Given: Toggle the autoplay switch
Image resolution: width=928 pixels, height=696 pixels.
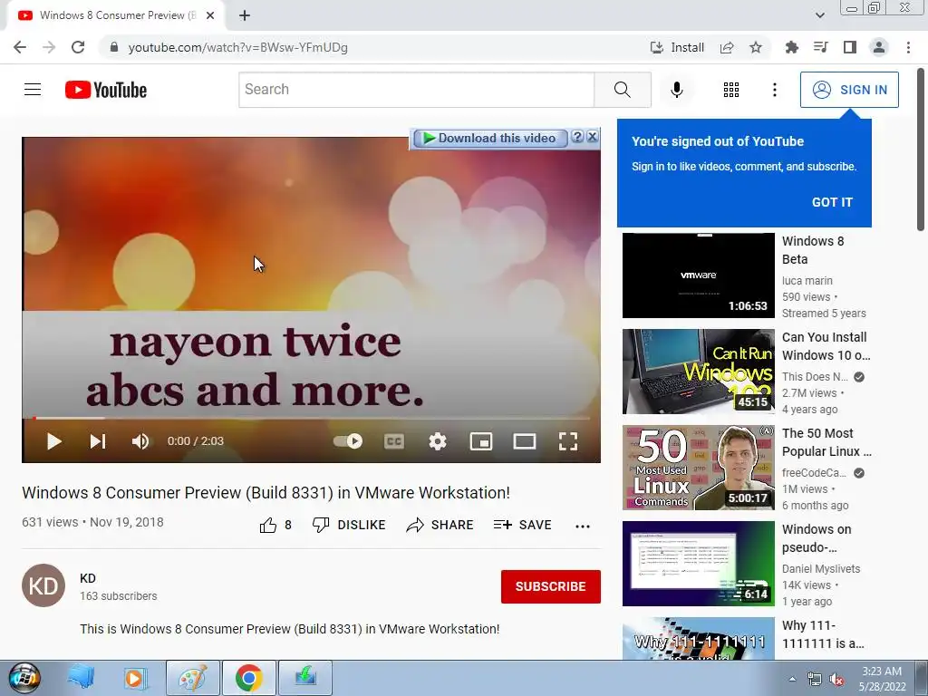Looking at the screenshot, I should (348, 441).
